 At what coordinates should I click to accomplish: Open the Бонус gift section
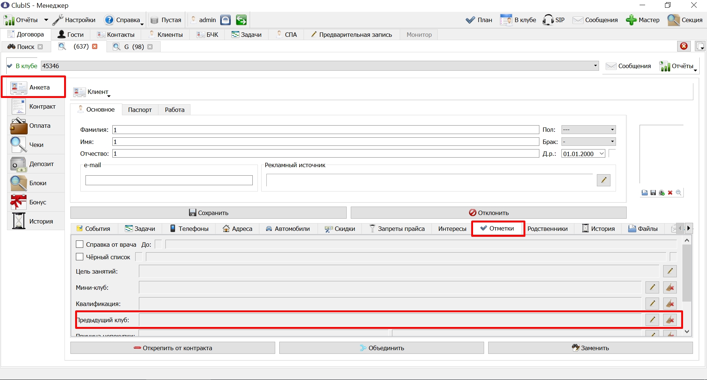click(36, 203)
